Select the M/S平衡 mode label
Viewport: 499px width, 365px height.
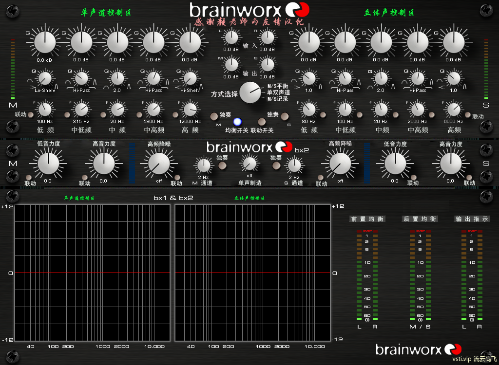pos(277,86)
